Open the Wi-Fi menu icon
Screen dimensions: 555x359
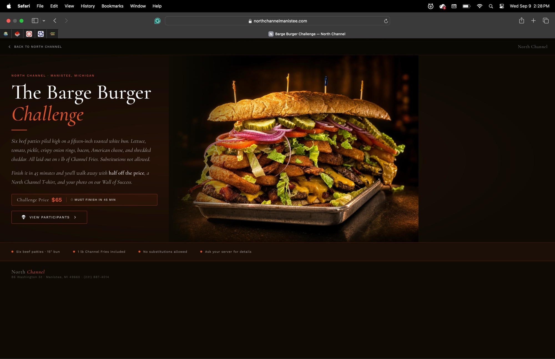pyautogui.click(x=480, y=6)
